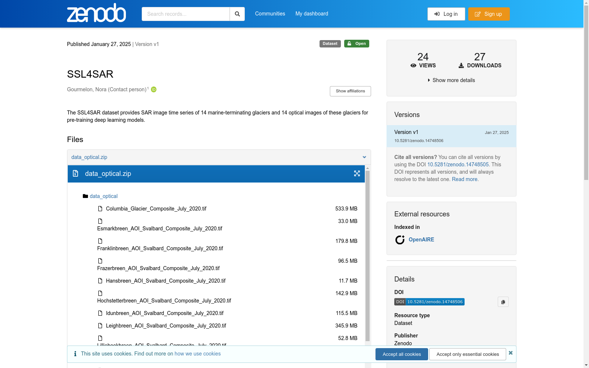Focus the Search records input field
Screen dimensions: 589x368
[x=186, y=14]
